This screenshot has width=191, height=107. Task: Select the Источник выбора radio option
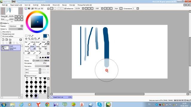click(x=1, y=36)
